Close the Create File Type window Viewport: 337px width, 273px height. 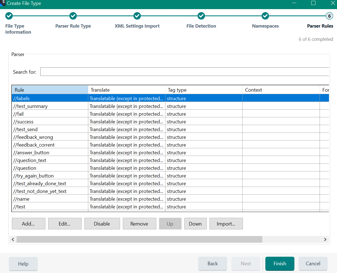[x=333, y=3]
